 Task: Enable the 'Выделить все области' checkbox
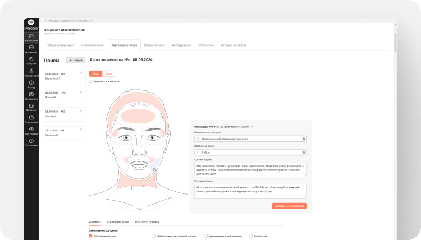click(x=91, y=81)
